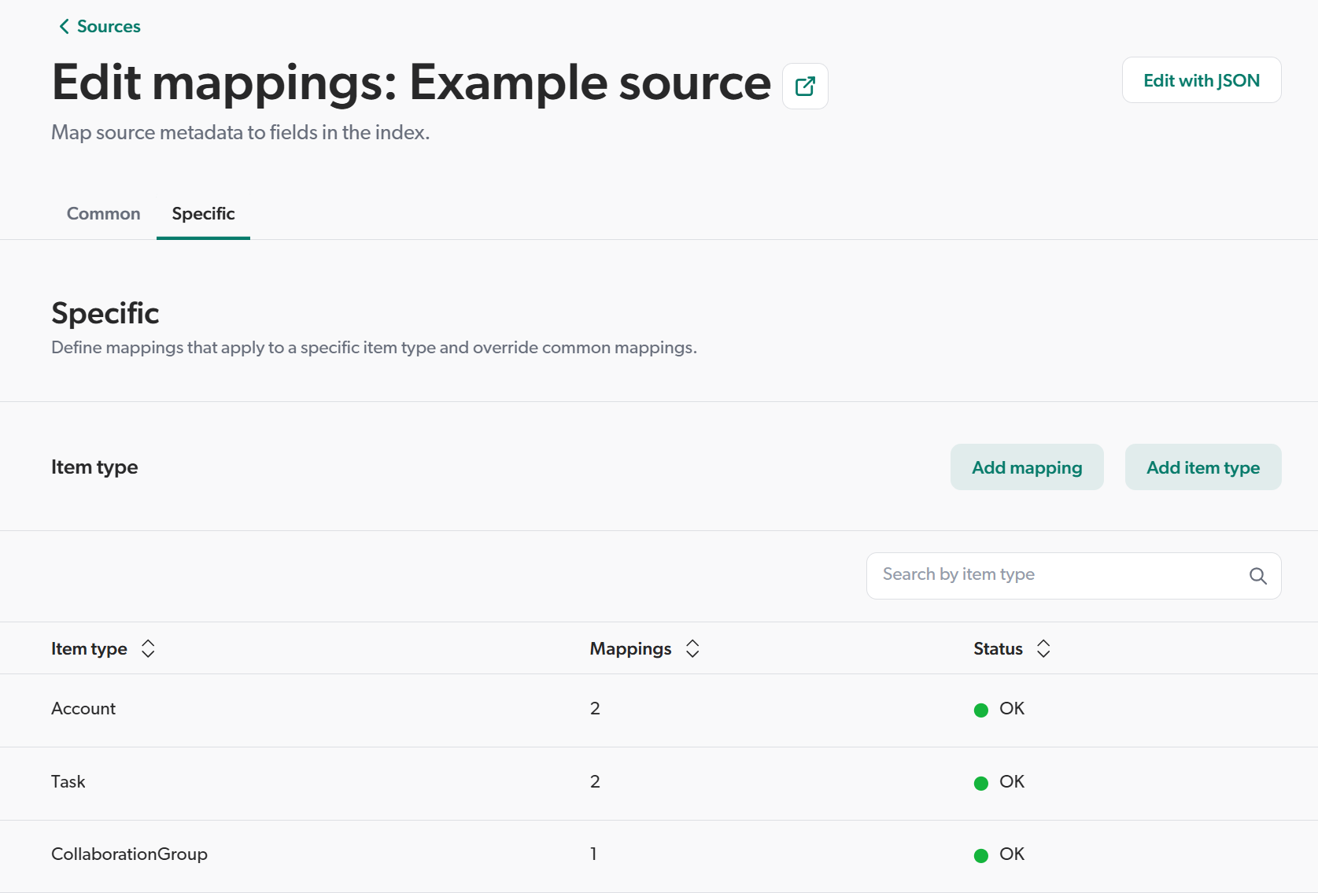Select the CollaborationGroup item type row
Image resolution: width=1318 pixels, height=893 pixels.
[x=659, y=856]
